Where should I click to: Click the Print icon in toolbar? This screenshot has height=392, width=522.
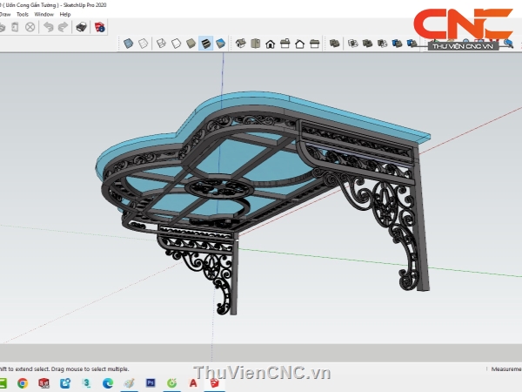click(x=82, y=27)
